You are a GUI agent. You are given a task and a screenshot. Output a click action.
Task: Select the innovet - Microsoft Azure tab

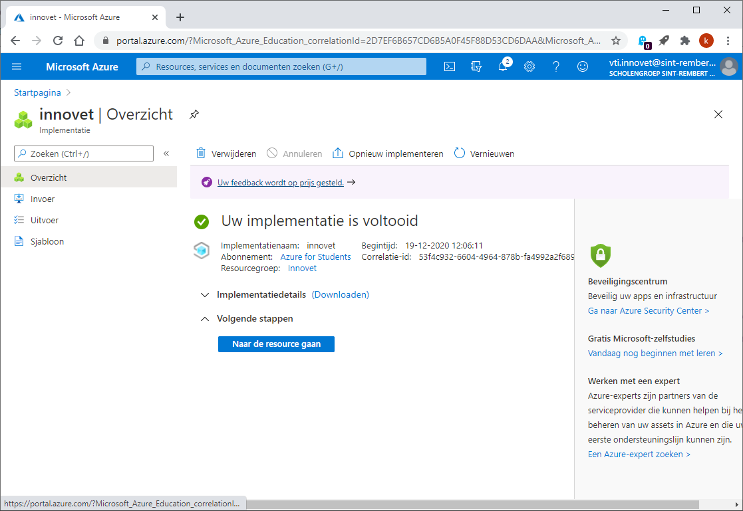(x=86, y=17)
